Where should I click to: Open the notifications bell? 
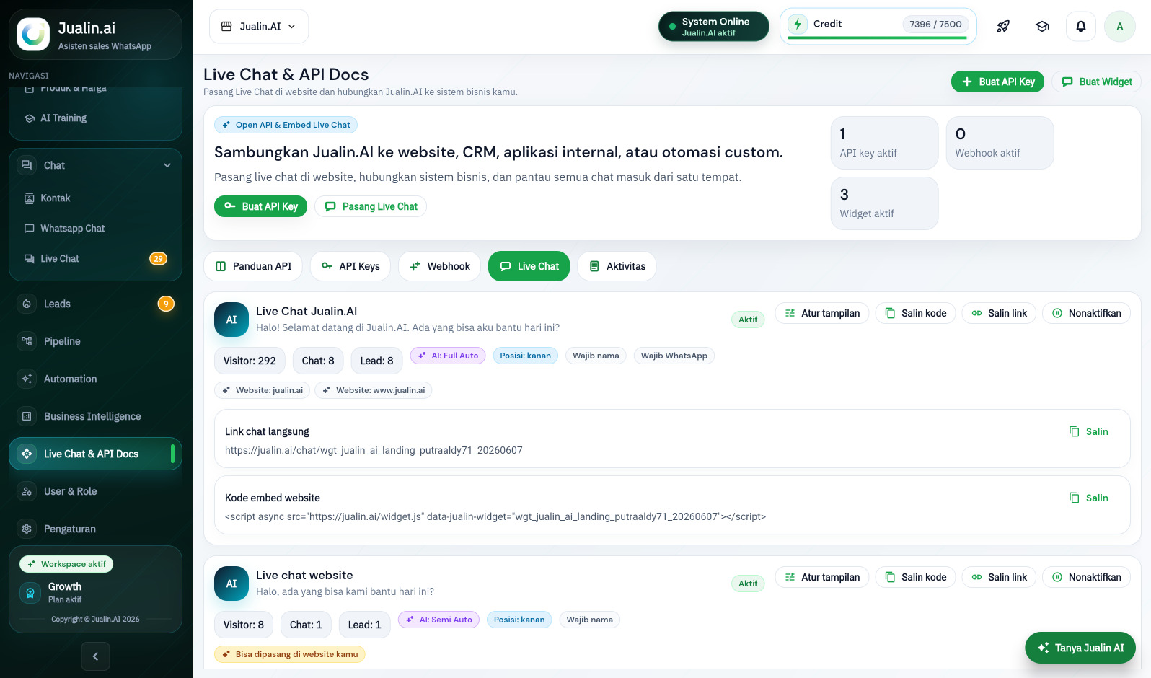[x=1081, y=27]
